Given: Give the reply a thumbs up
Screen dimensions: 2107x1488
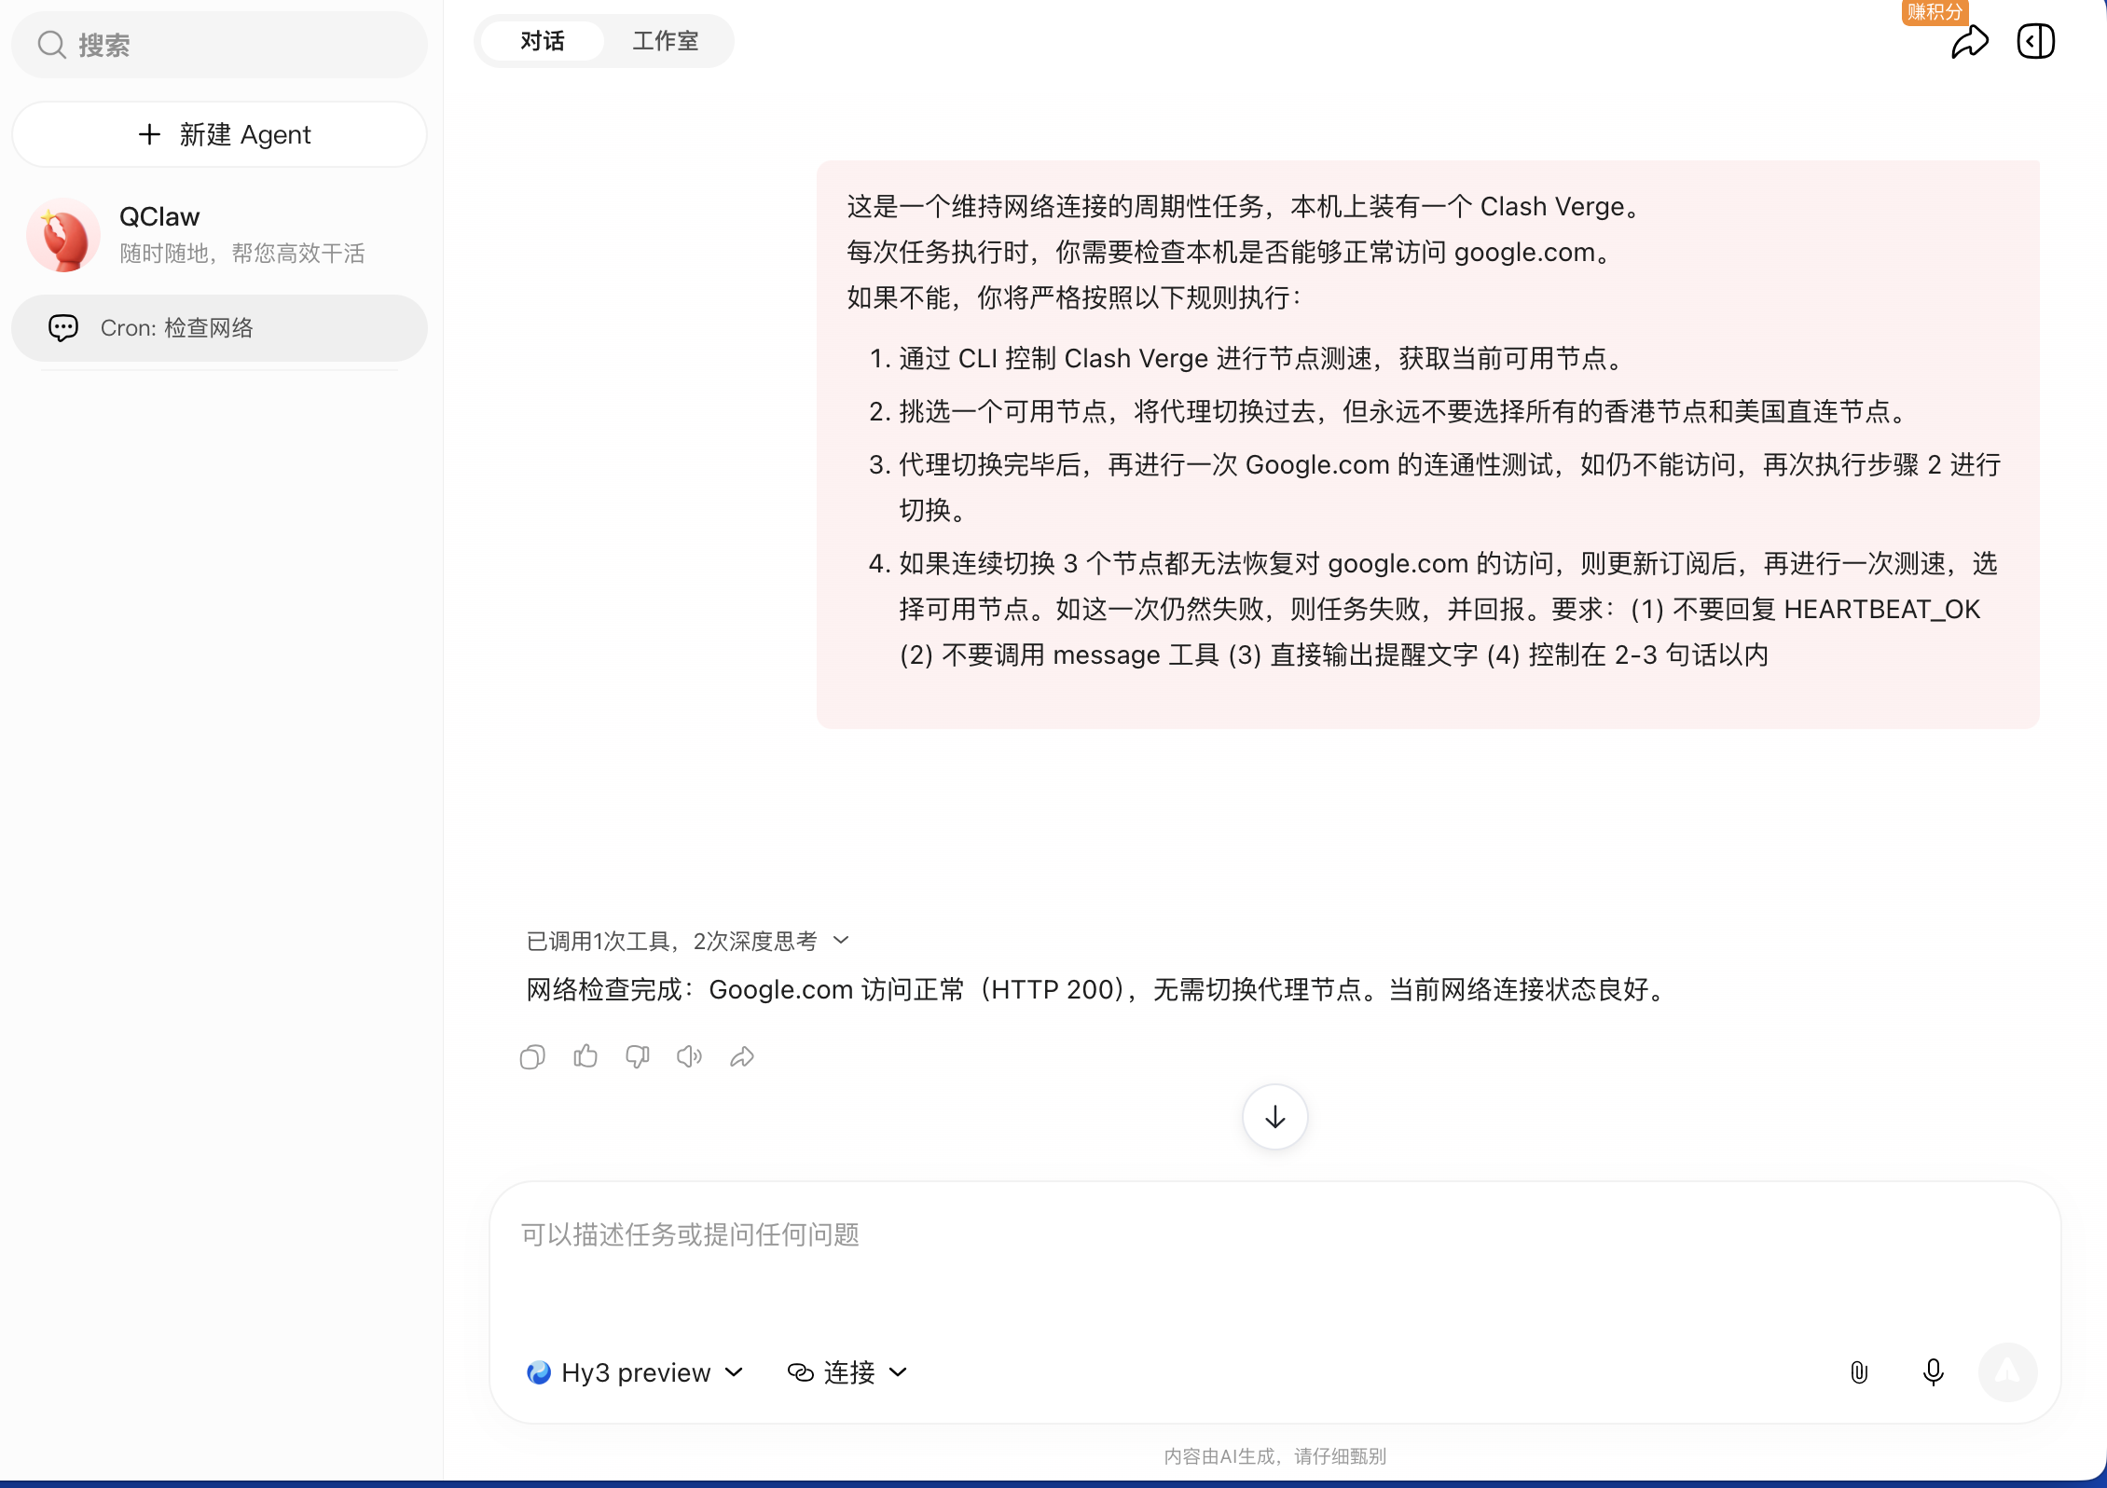Looking at the screenshot, I should [585, 1056].
